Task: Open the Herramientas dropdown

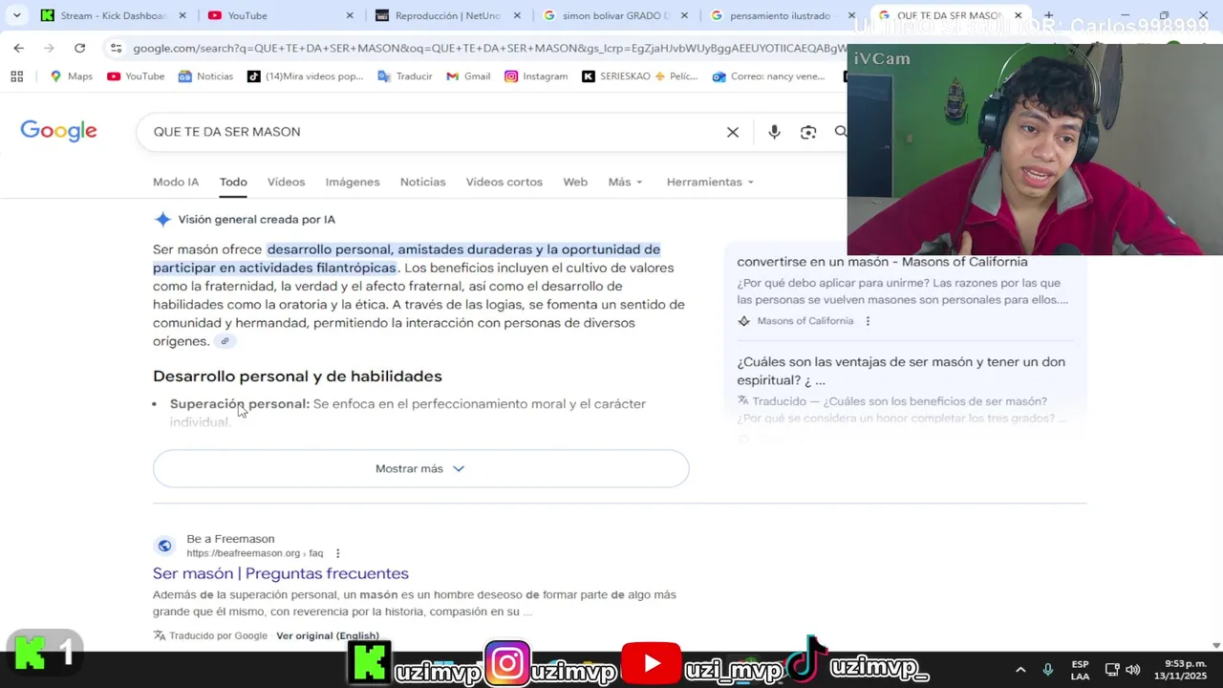Action: (710, 182)
